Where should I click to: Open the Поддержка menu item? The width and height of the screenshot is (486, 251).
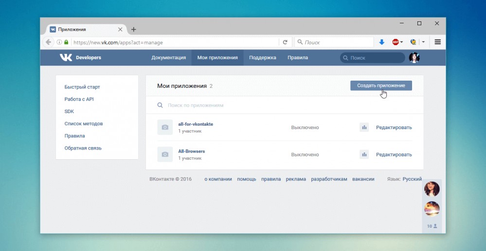pos(263,58)
